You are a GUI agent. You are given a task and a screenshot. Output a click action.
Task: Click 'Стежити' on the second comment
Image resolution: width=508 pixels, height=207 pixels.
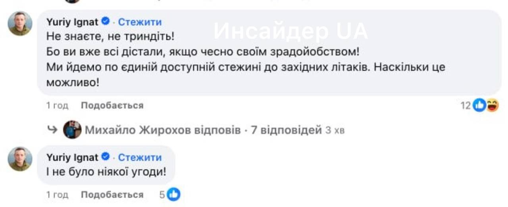tap(140, 157)
